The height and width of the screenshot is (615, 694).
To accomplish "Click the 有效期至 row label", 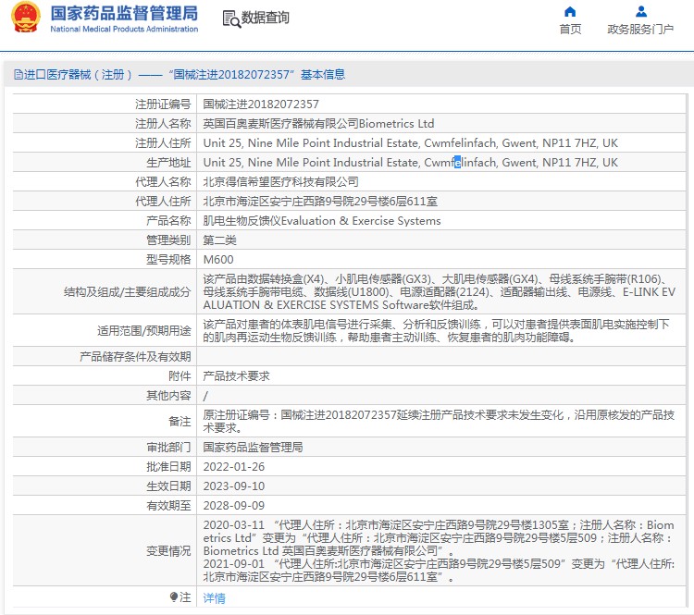I will coord(168,506).
